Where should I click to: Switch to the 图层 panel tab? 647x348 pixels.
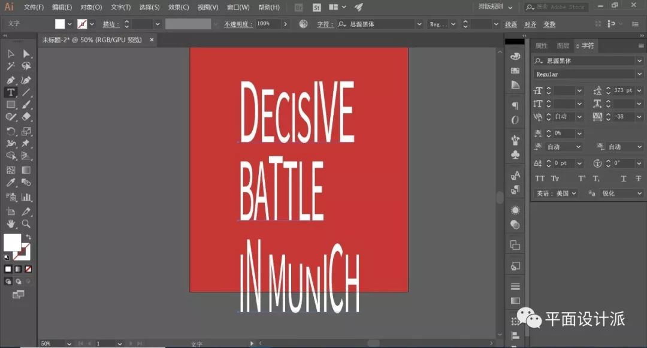(563, 46)
